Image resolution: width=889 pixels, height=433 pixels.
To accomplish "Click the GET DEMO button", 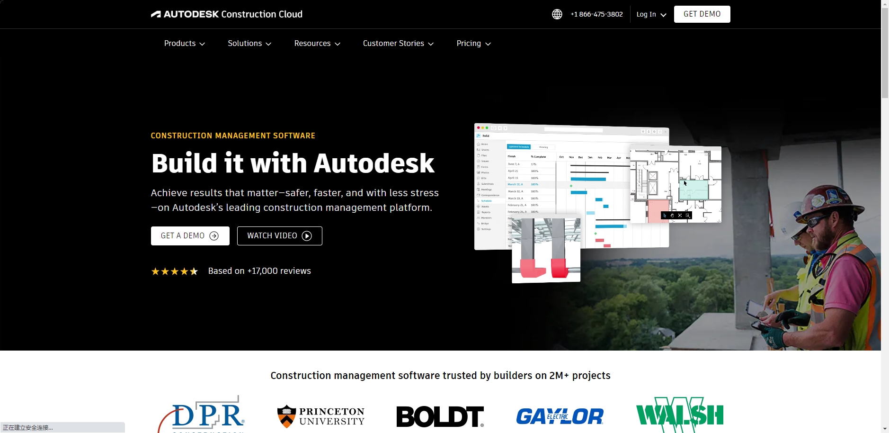I will click(x=701, y=14).
